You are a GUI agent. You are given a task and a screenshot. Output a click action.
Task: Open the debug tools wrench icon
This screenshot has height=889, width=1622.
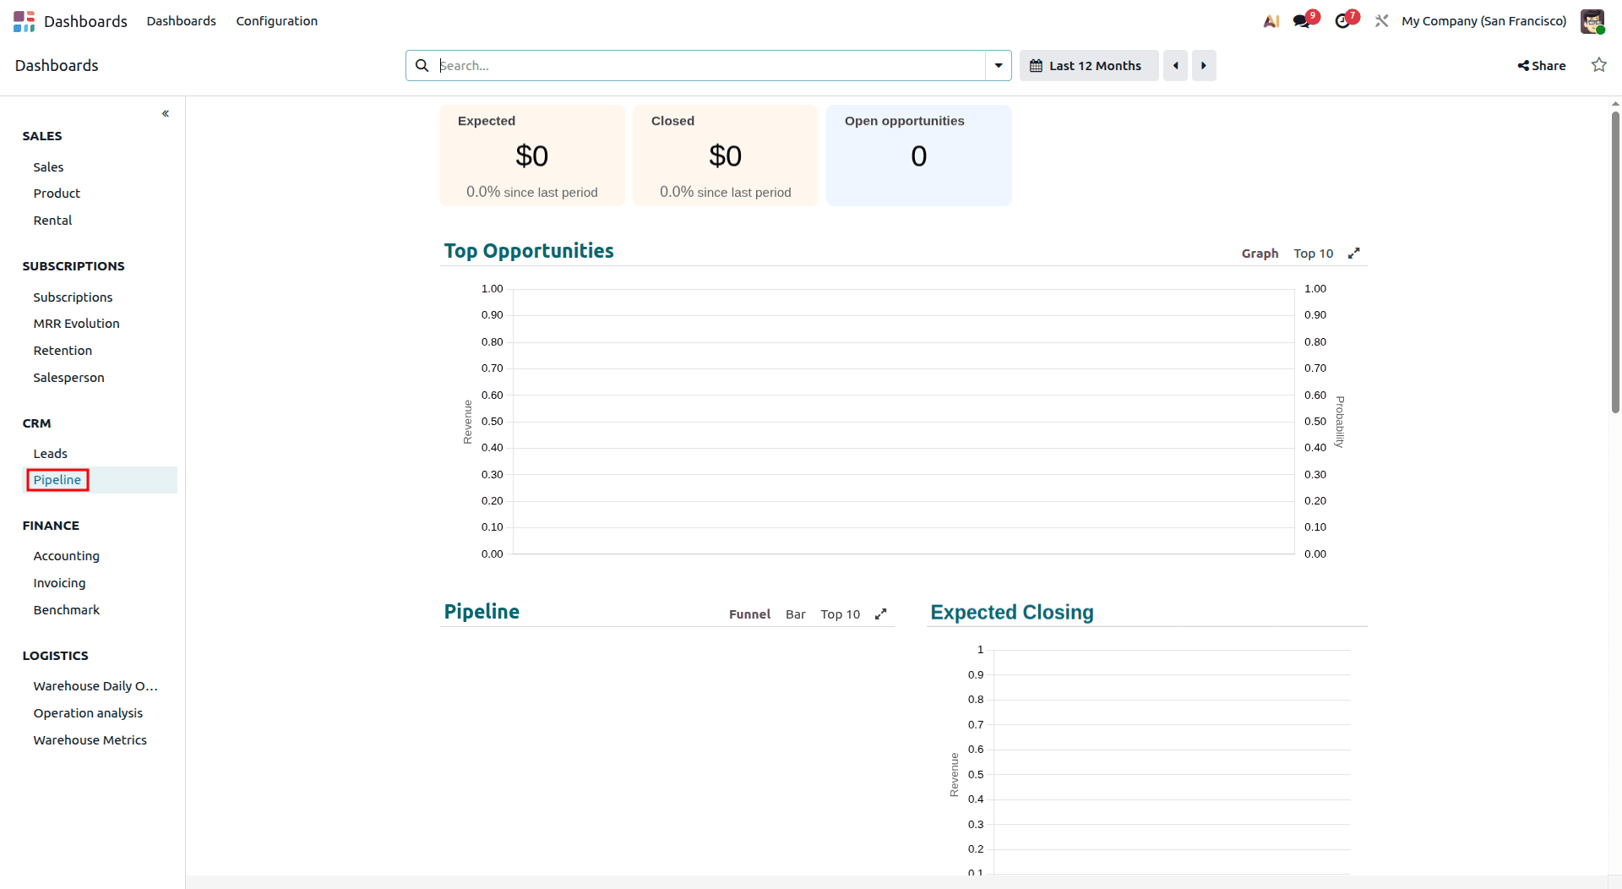[1382, 21]
